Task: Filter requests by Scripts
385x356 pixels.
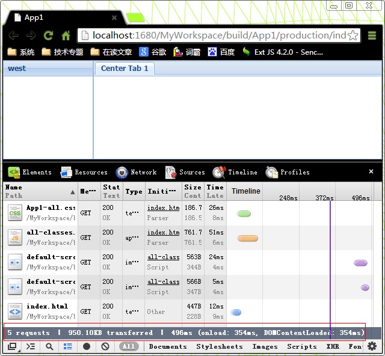Action: (302, 346)
